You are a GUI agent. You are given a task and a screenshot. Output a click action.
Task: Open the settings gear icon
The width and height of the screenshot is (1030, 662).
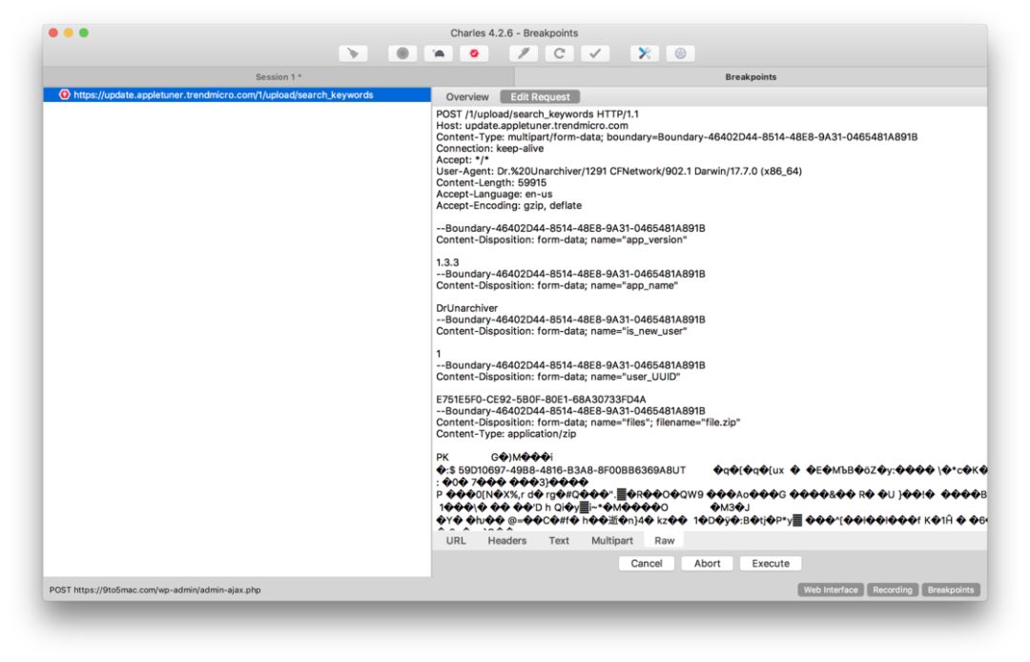[680, 53]
